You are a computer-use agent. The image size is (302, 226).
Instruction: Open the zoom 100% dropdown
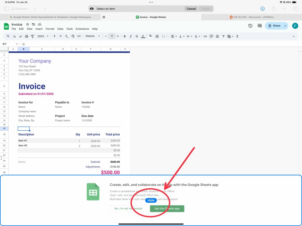42,36
